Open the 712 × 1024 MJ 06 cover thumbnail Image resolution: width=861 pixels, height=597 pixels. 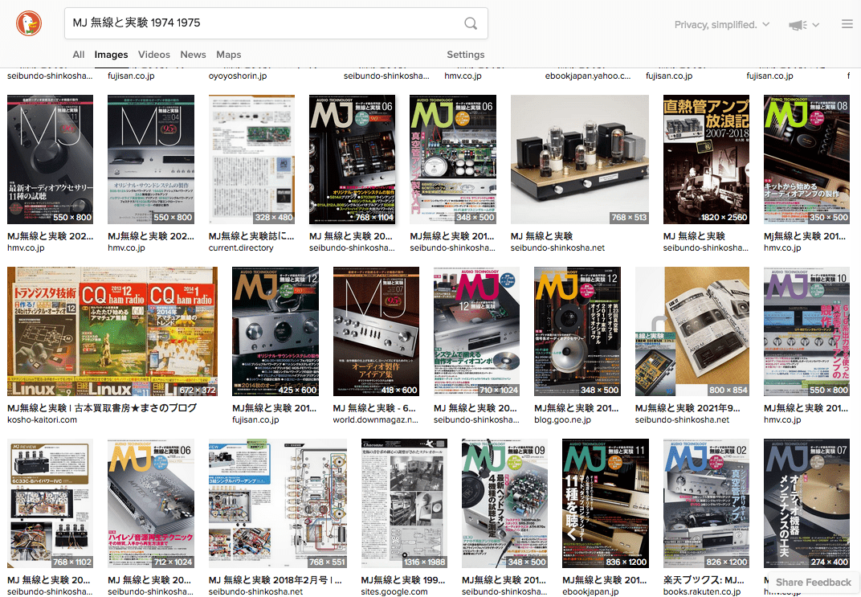click(x=151, y=503)
